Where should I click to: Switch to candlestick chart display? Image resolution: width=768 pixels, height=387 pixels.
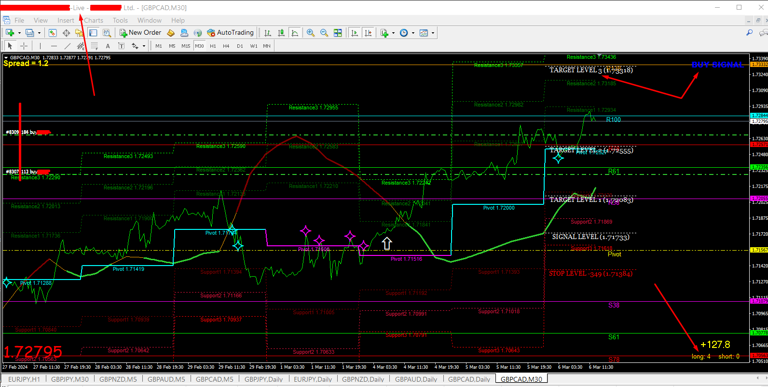(281, 33)
